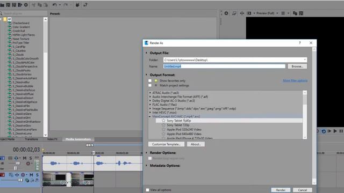Click star icon beside Sony Tablet 1080p
344x193 pixels.
point(163,121)
